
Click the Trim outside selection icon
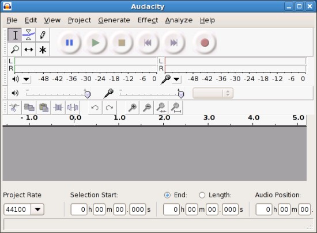click(x=58, y=108)
